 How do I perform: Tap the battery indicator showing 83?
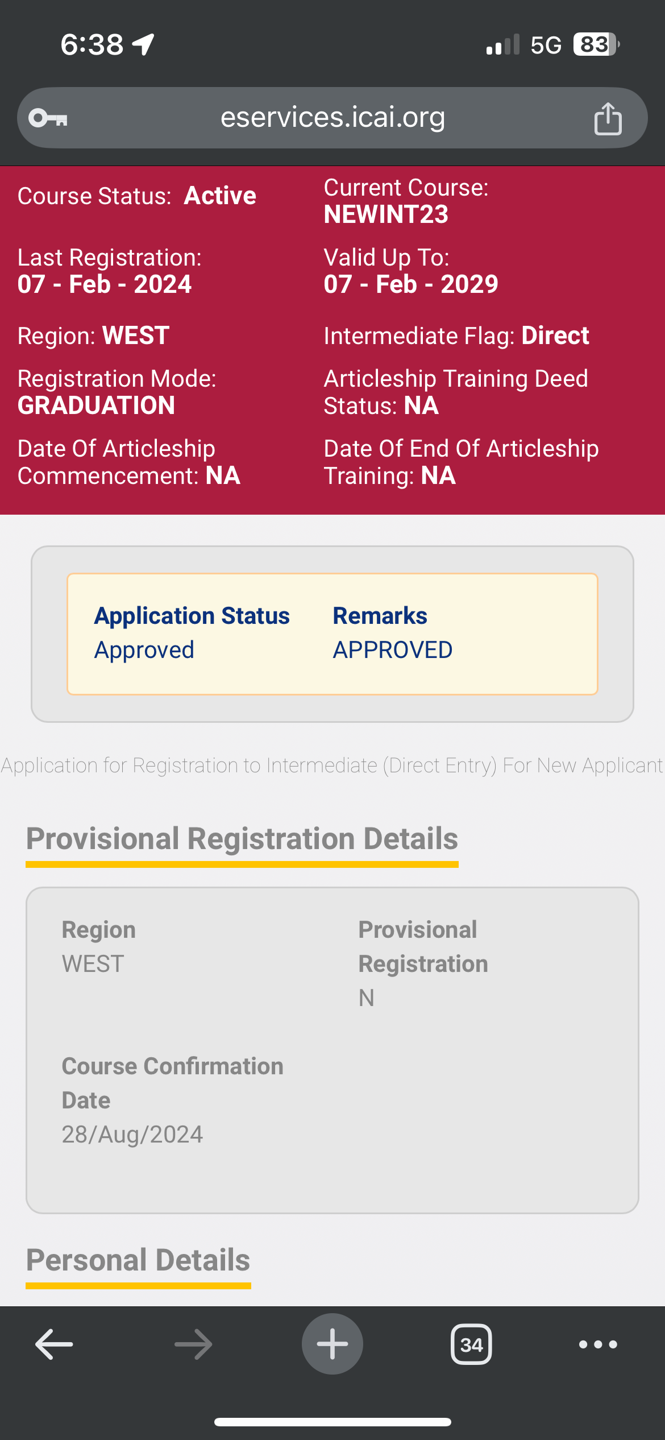(596, 44)
